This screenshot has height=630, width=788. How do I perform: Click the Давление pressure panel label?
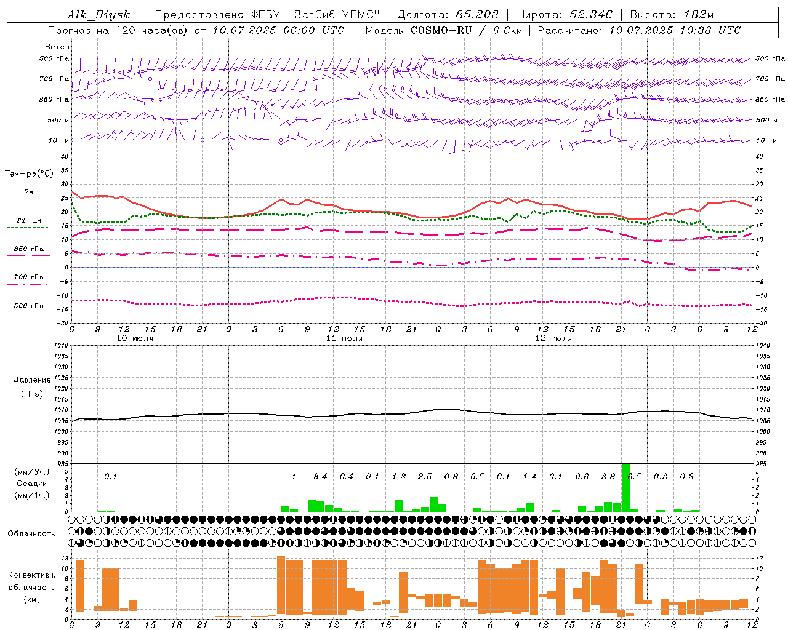point(32,380)
